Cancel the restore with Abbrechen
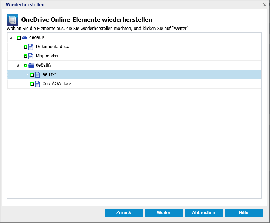This screenshot has height=223, width=270. click(x=203, y=213)
